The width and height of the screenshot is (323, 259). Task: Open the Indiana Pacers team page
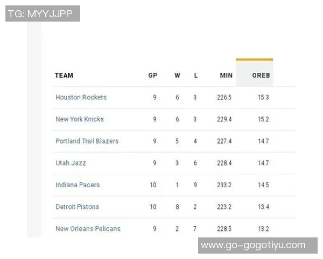tap(78, 185)
